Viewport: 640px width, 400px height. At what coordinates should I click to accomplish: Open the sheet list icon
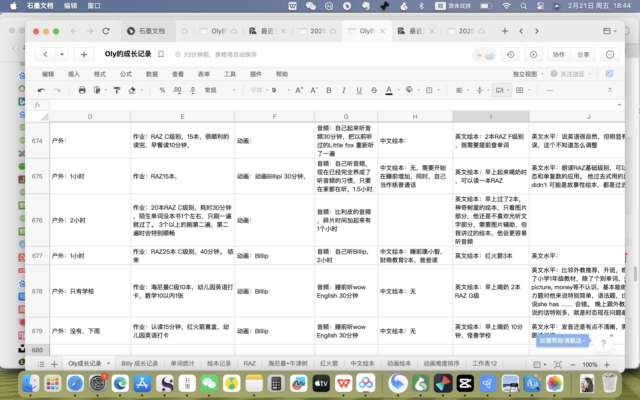point(41,364)
